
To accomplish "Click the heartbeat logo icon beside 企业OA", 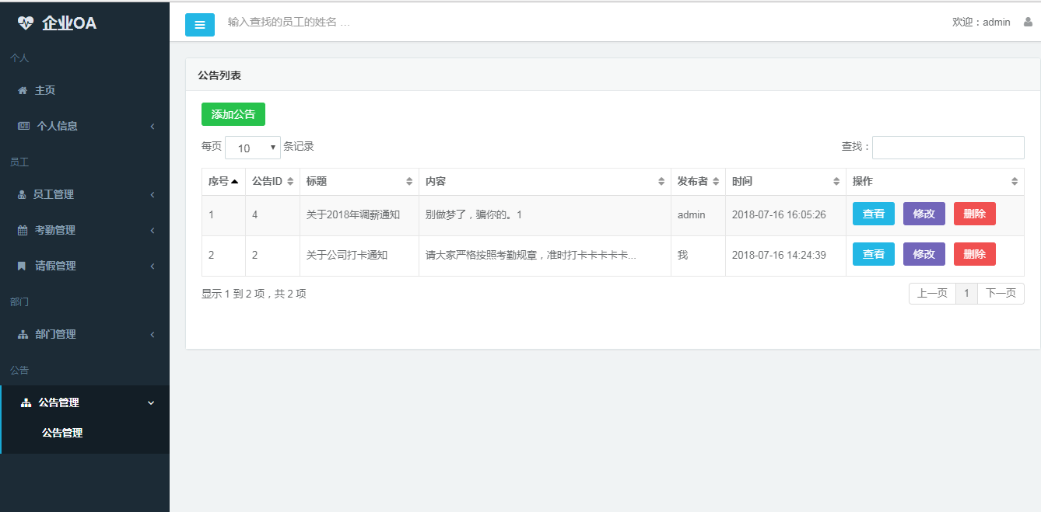I will pyautogui.click(x=26, y=23).
